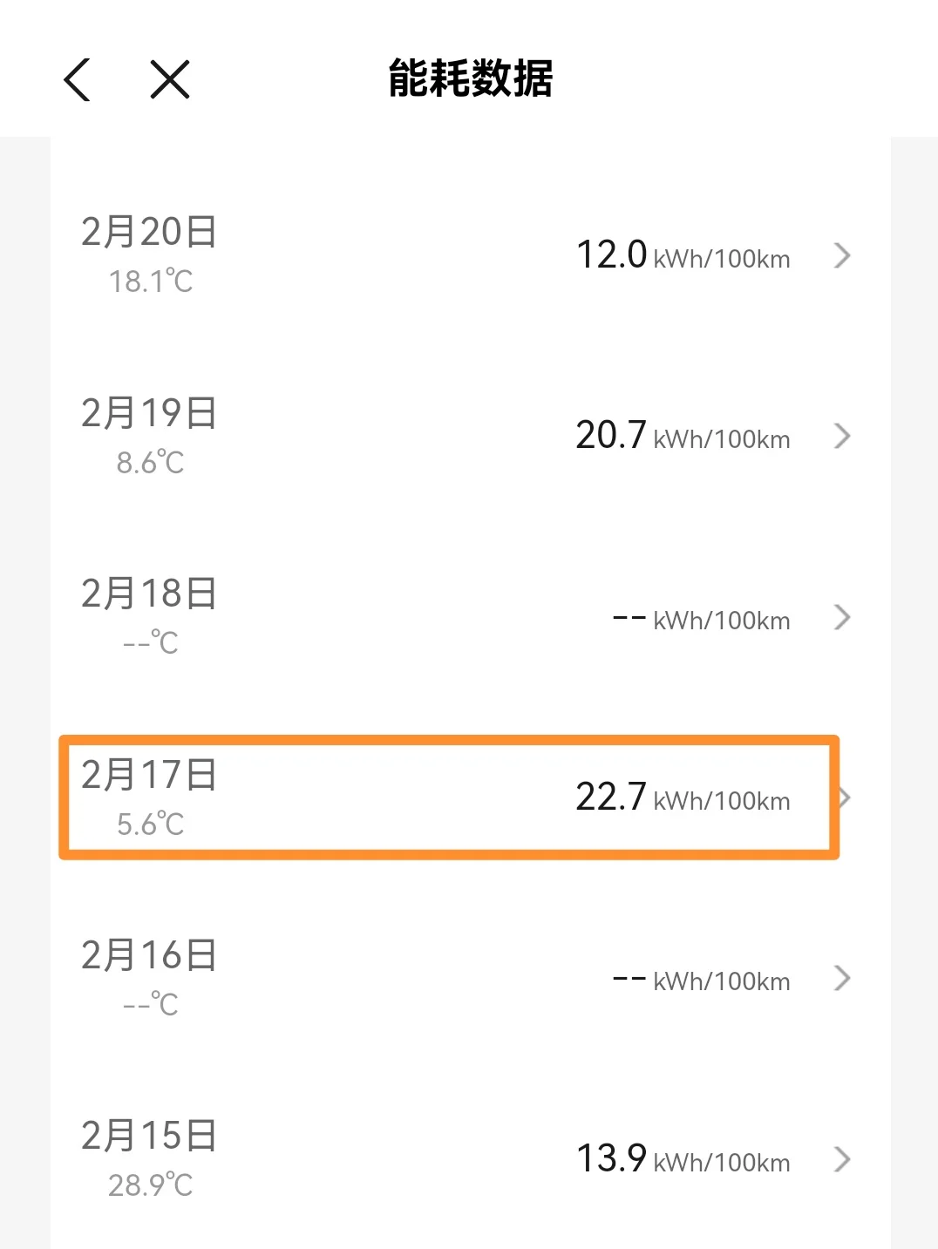
Task: Tap the 18.1℃ temperature text
Action: pos(150,282)
